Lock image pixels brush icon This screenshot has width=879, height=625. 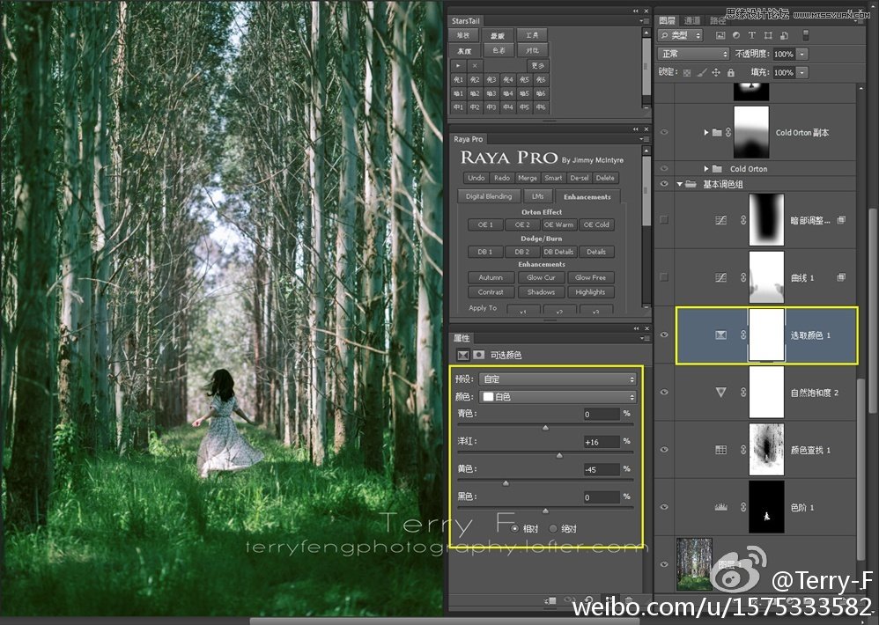[701, 73]
